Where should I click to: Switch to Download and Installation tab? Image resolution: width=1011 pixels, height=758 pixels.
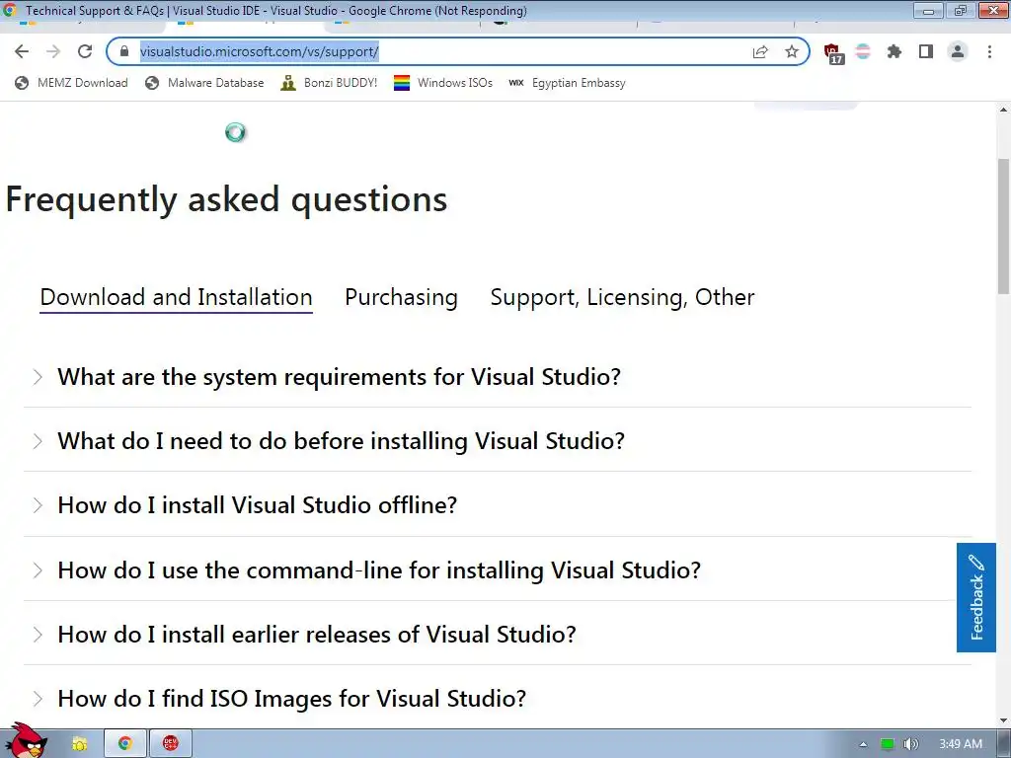pos(176,298)
